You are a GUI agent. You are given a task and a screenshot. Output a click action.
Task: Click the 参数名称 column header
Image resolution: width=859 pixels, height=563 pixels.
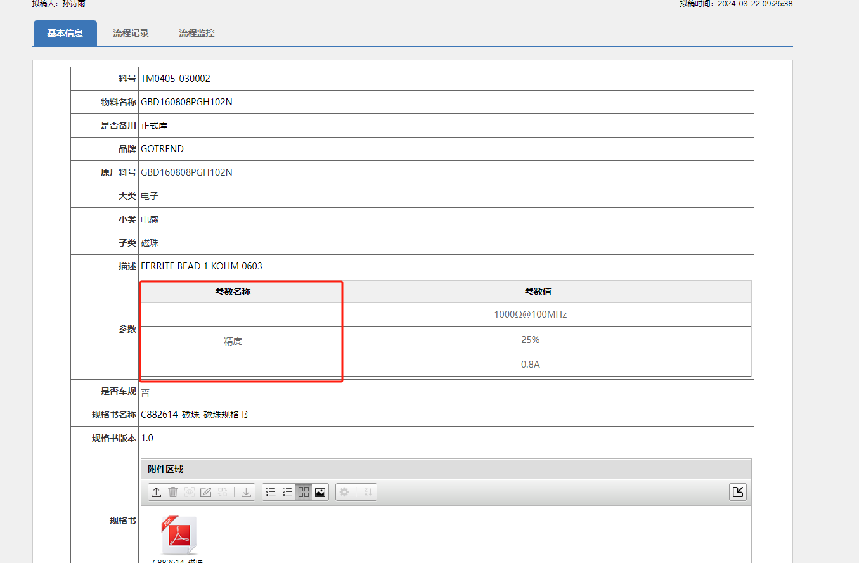233,292
